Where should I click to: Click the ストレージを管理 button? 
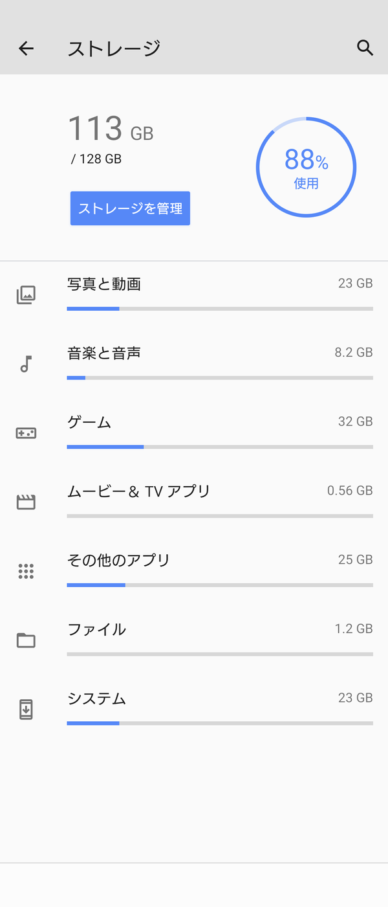click(130, 208)
